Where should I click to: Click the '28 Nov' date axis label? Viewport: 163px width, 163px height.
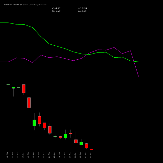click(70, 155)
